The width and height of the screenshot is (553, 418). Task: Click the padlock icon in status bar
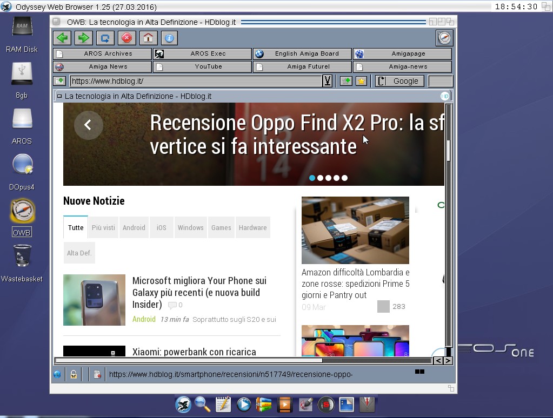pyautogui.click(x=73, y=374)
